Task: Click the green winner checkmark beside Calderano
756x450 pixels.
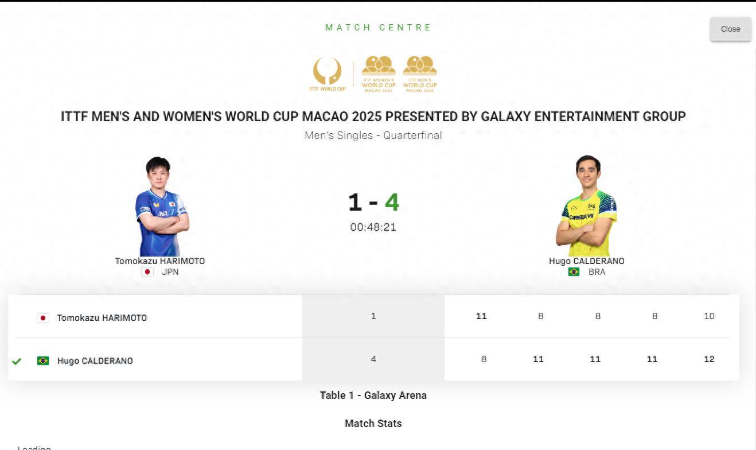Action: [x=17, y=362]
